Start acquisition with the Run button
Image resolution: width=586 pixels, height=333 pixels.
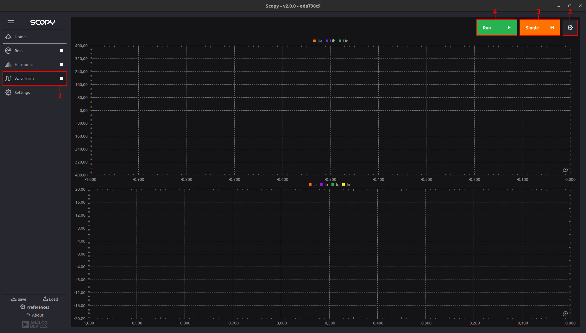496,28
